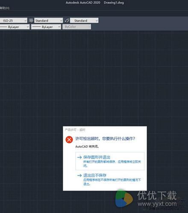Click the multileader style icon

point(67,20)
